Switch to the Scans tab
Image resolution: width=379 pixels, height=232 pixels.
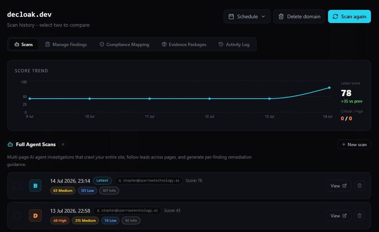pos(23,44)
